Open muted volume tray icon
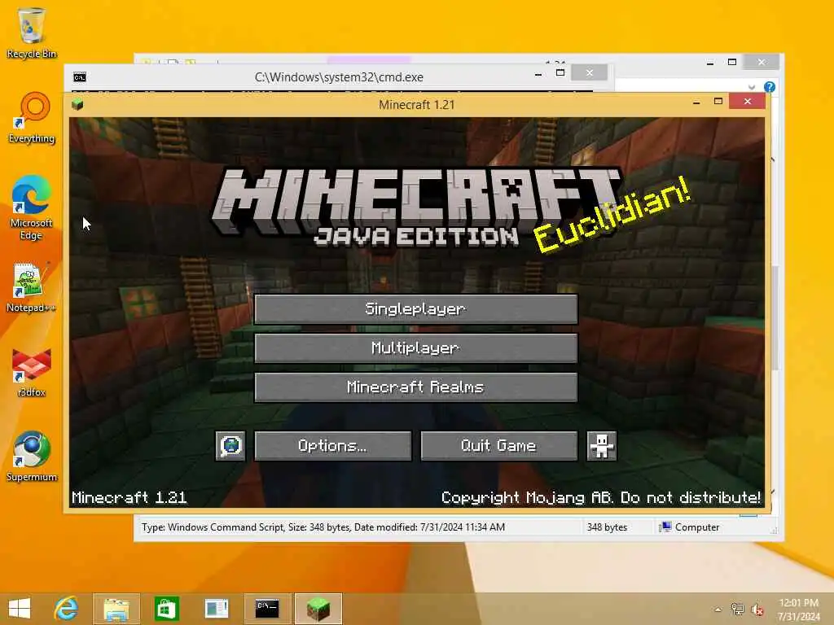The height and width of the screenshot is (625, 834). click(x=757, y=610)
